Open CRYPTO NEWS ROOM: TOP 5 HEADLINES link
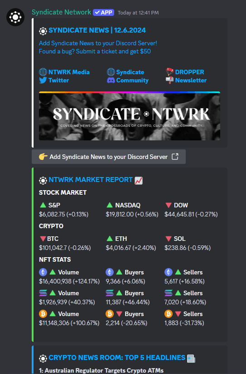This screenshot has width=246, height=374. 117,358
